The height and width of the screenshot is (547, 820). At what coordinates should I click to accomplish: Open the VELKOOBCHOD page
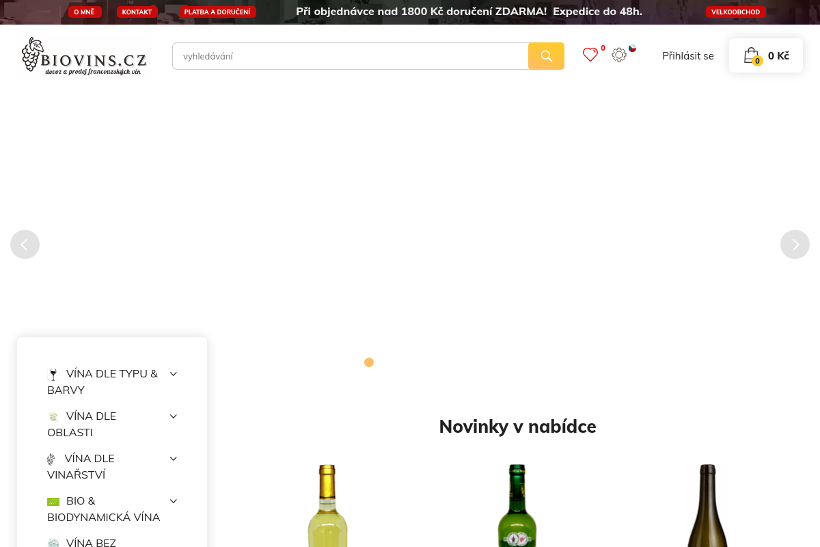(x=736, y=12)
